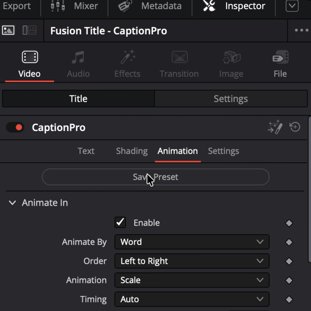
Task: Click the Save Preset button
Action: click(155, 177)
